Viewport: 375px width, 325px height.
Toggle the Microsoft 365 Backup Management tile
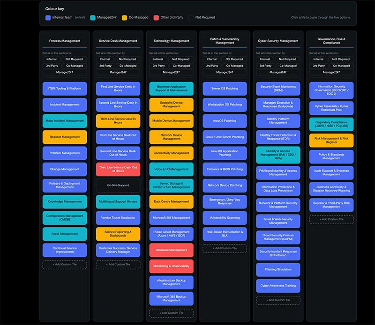171,298
